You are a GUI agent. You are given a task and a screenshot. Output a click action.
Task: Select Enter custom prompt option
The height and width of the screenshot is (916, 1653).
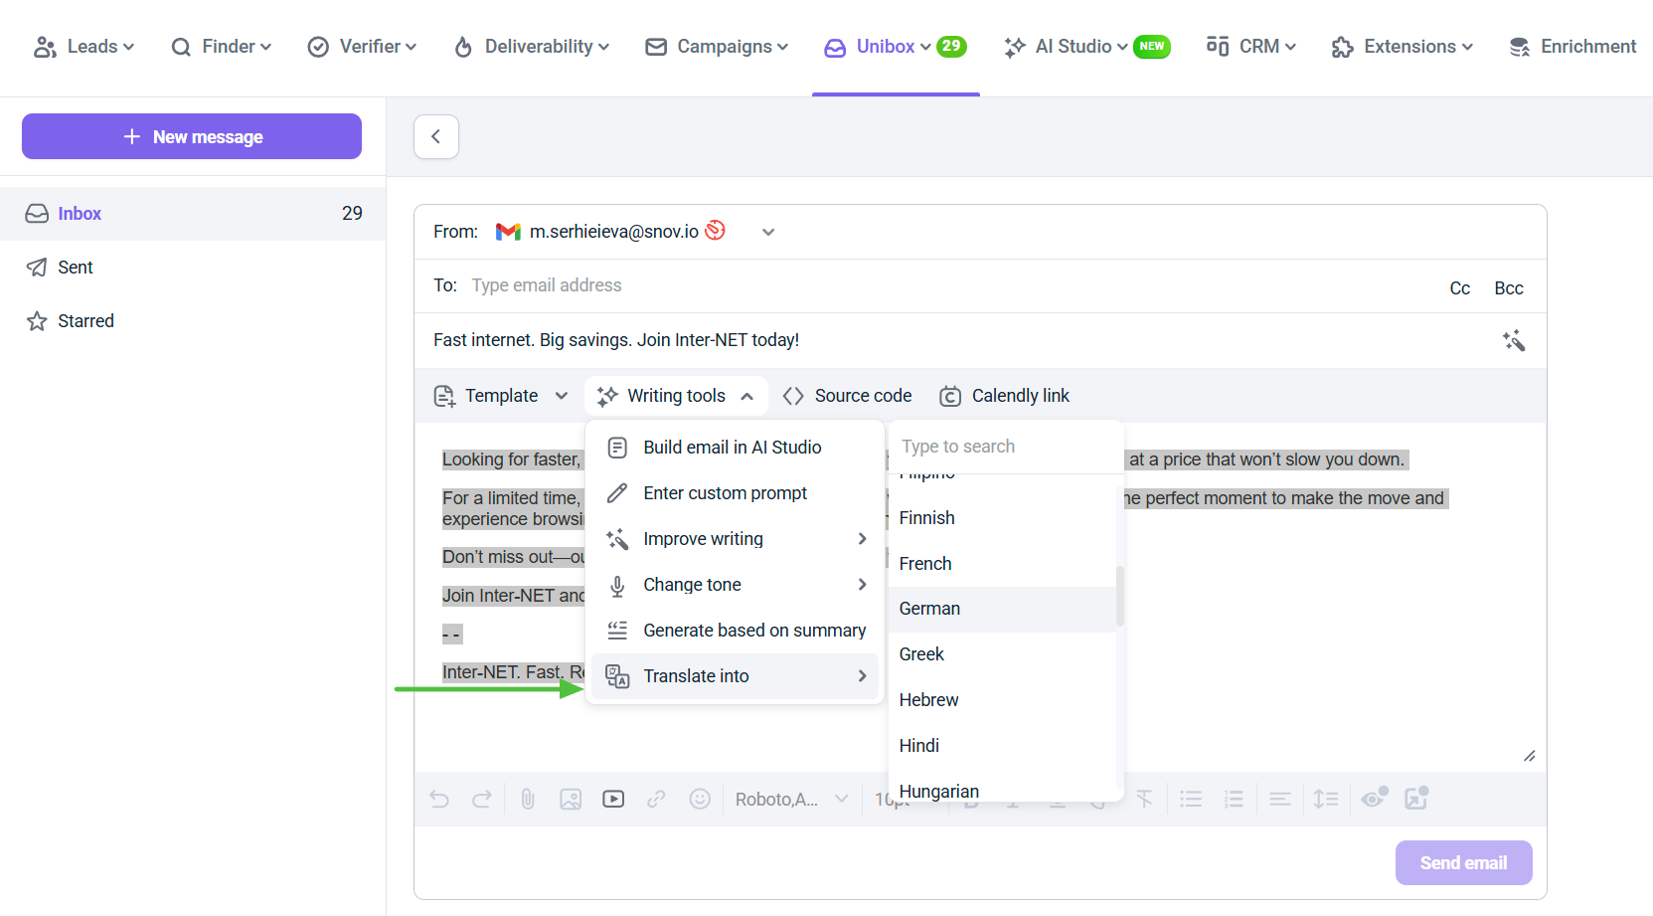735,493
